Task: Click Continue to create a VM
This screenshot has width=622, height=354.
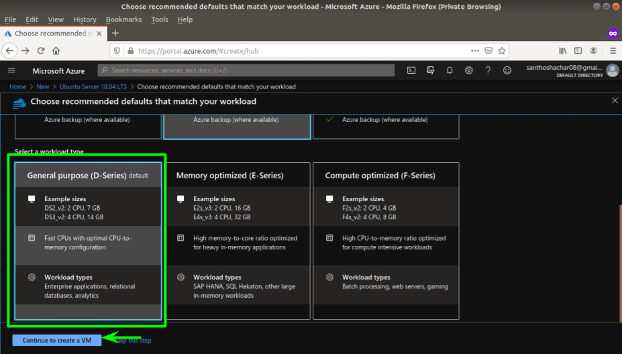Action: click(x=57, y=340)
